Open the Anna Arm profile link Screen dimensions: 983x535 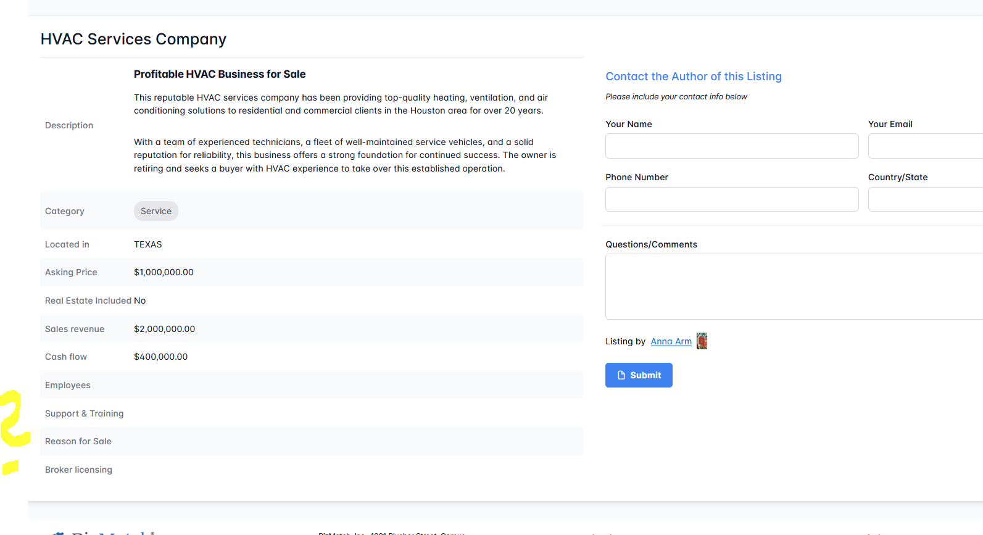click(671, 341)
